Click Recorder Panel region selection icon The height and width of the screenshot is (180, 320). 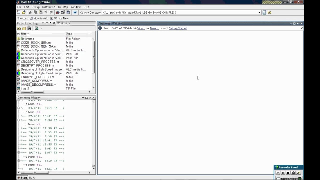(x=293, y=173)
